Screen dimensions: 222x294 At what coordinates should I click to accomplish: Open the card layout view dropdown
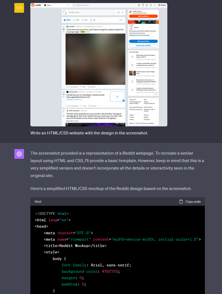click(121, 20)
